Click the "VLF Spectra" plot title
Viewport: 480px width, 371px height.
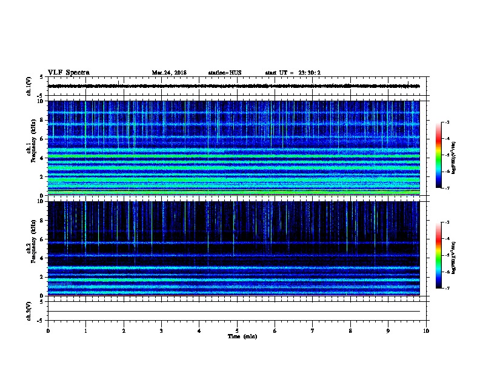click(x=68, y=73)
